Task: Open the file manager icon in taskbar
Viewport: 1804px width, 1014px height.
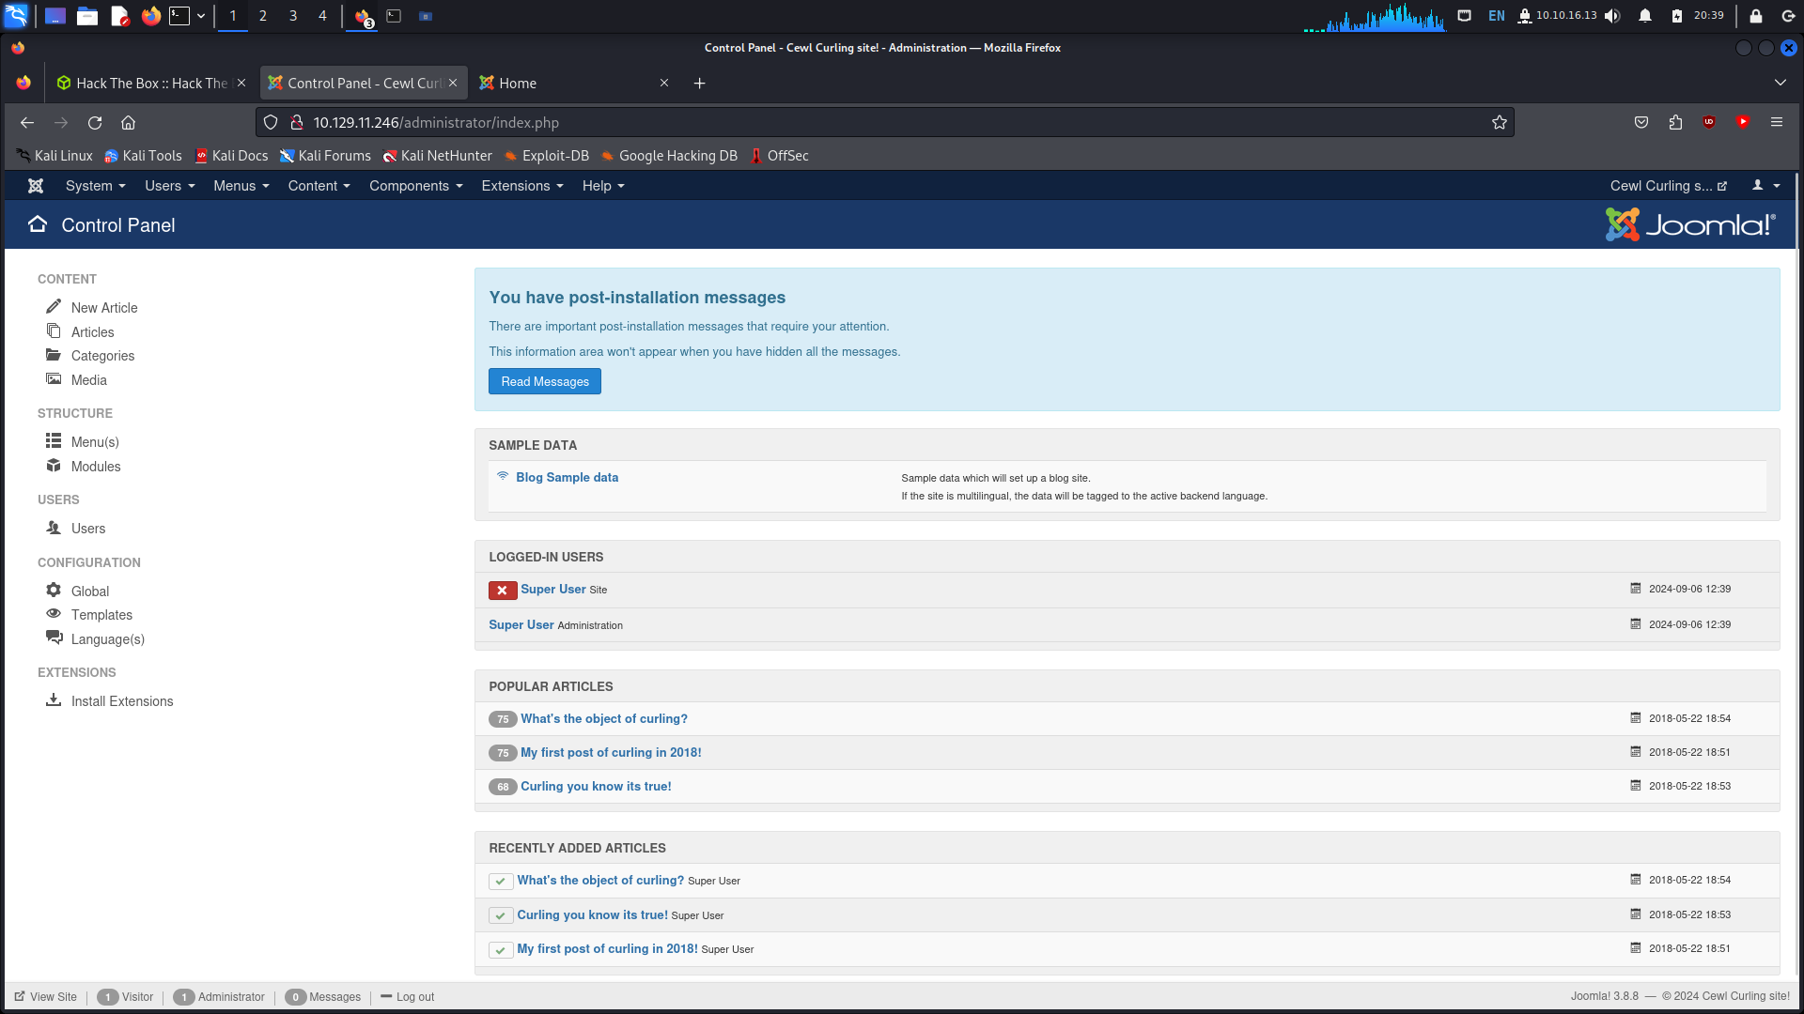Action: point(87,16)
